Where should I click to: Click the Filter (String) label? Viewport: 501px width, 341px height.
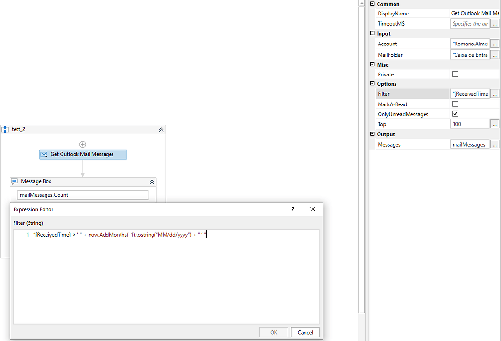coord(28,223)
